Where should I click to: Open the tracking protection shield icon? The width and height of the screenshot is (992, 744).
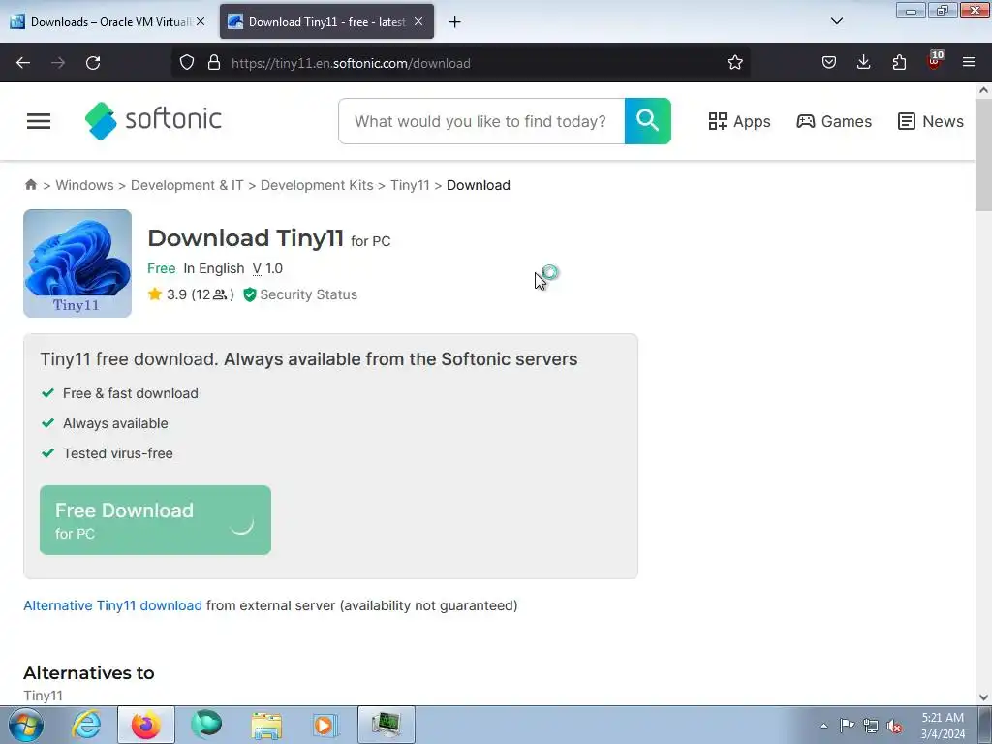[187, 63]
